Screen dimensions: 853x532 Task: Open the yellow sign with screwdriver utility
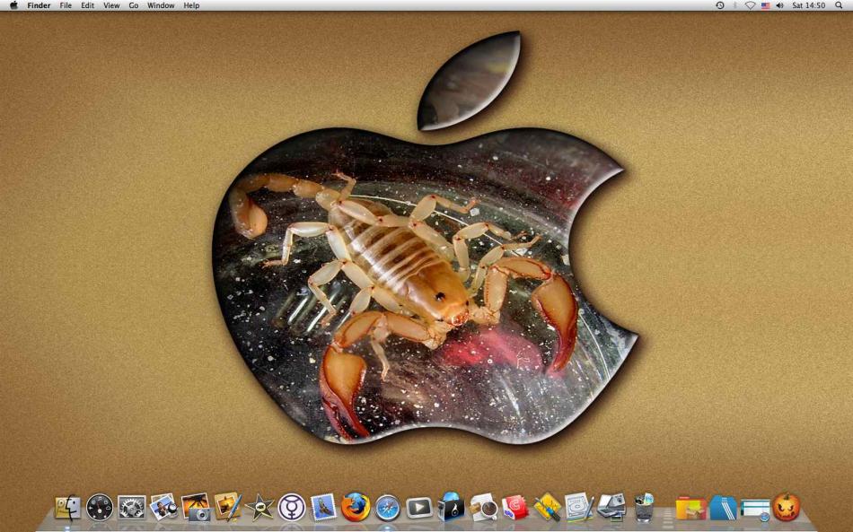[x=547, y=507]
